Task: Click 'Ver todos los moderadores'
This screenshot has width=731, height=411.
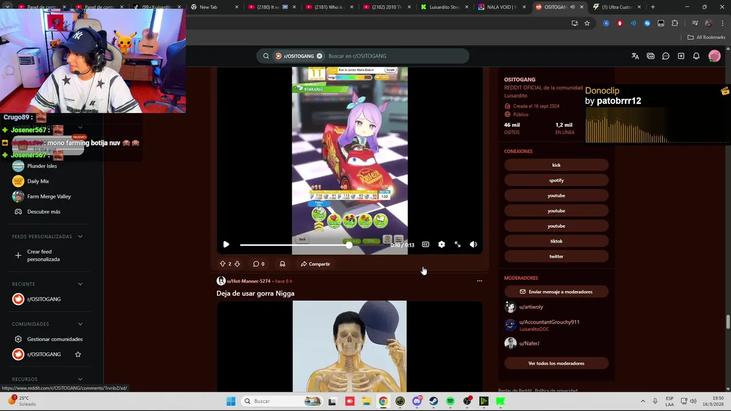Action: click(556, 363)
